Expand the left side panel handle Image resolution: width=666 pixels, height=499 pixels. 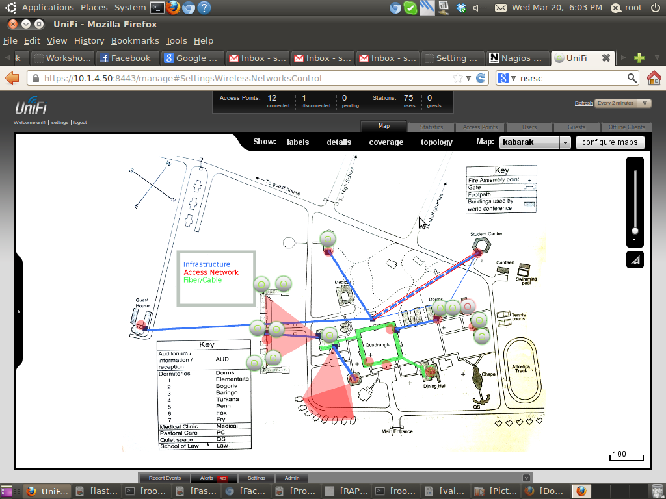coord(18,311)
